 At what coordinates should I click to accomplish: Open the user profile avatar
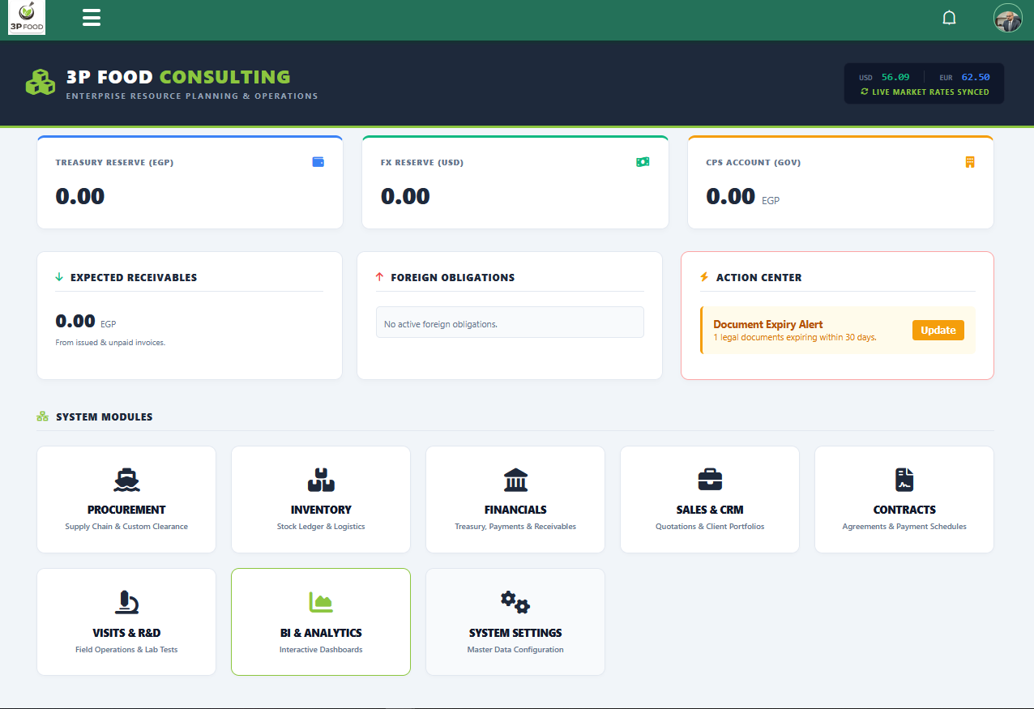(x=1008, y=18)
